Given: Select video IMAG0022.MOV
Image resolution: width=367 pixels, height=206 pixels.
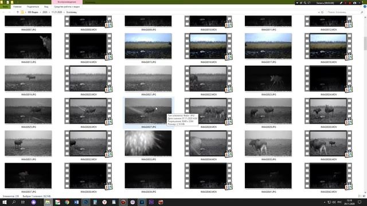Looking at the screenshot, I should tap(208, 78).
